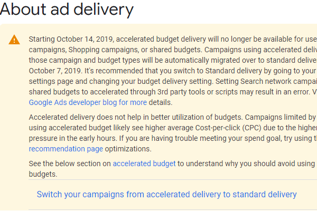The height and width of the screenshot is (211, 317).
Task: Click the text Starting October 14, 2019
Action: click(x=69, y=39)
